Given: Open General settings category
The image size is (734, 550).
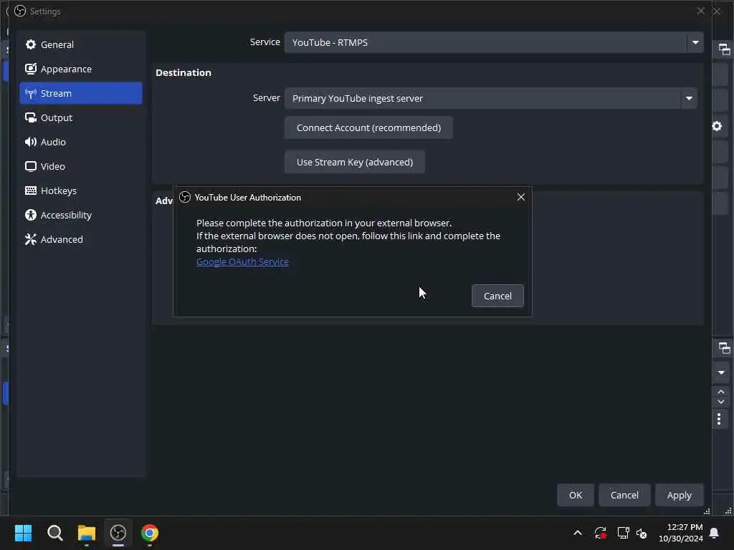Looking at the screenshot, I should coord(80,44).
